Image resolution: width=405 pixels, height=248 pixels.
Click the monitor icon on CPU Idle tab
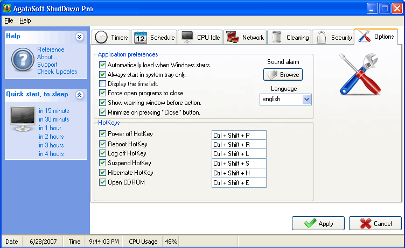187,37
